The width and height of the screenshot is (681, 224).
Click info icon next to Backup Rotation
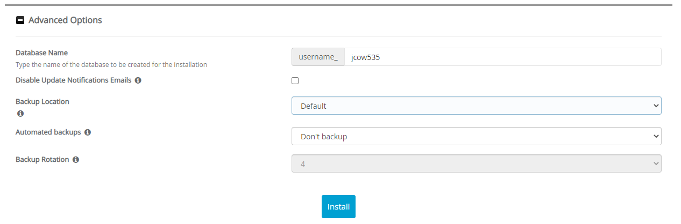click(x=76, y=160)
